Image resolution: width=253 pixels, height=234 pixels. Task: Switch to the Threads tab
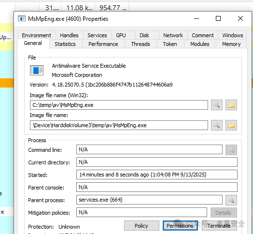pyautogui.click(x=141, y=44)
